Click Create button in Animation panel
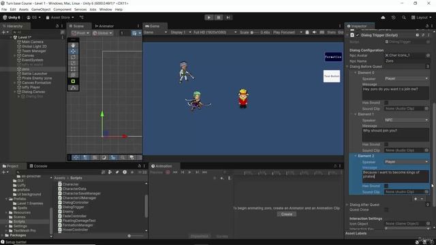Image resolution: width=436 pixels, height=245 pixels. [286, 214]
